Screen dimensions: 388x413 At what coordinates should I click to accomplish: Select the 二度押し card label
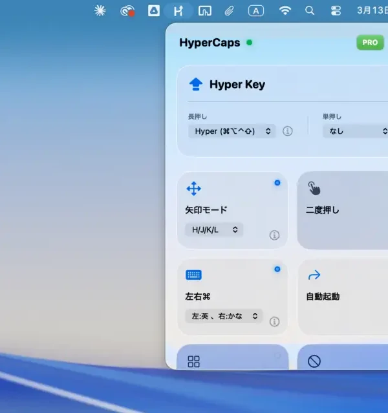tap(323, 210)
